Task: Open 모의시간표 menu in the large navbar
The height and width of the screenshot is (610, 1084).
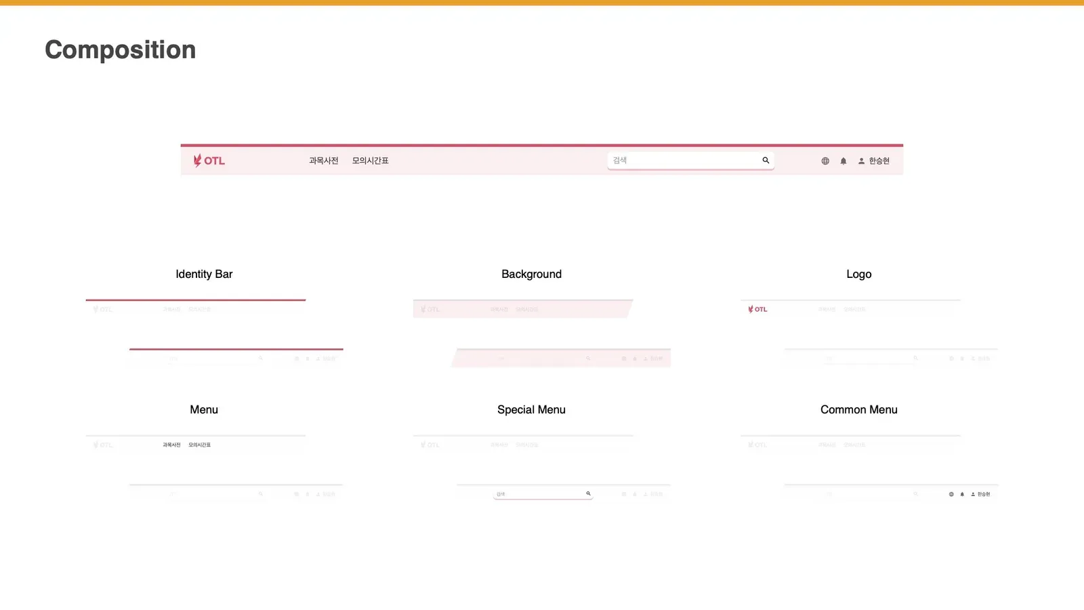Action: click(x=370, y=161)
